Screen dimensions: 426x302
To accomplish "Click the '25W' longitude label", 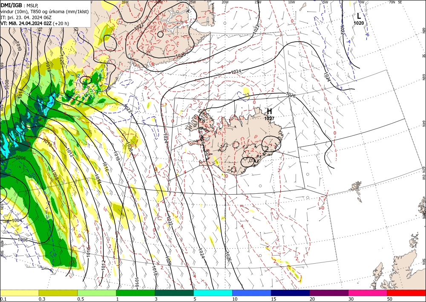I will click(x=192, y=2).
